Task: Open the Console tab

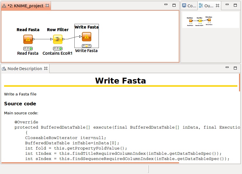Action: (189, 6)
